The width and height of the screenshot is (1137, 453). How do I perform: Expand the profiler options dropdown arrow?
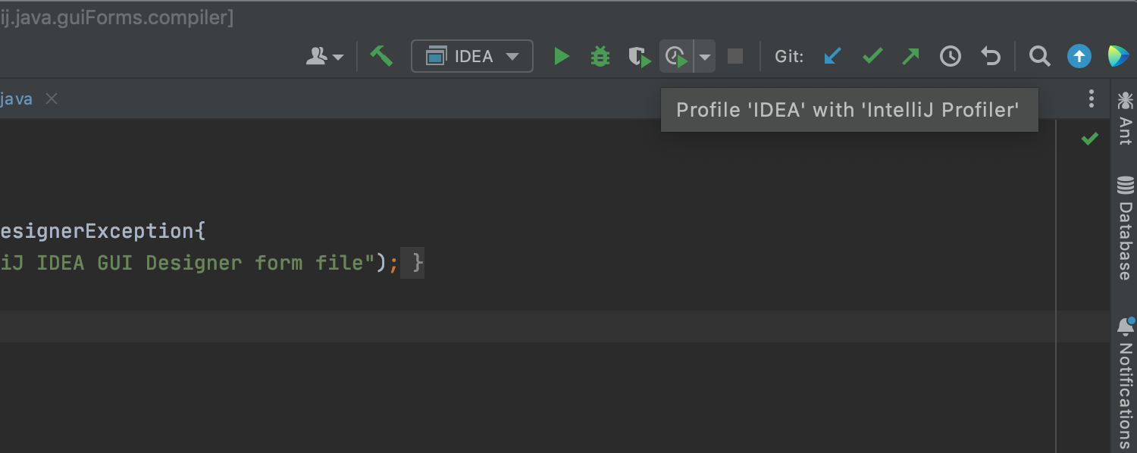pyautogui.click(x=705, y=57)
